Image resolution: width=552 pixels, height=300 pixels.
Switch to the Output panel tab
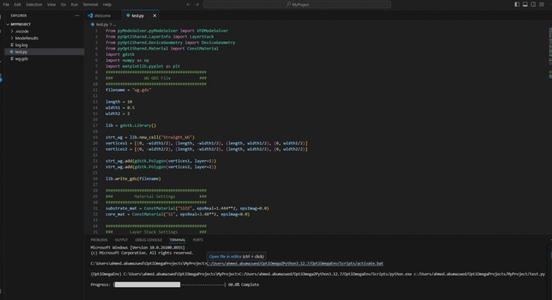tap(121, 240)
